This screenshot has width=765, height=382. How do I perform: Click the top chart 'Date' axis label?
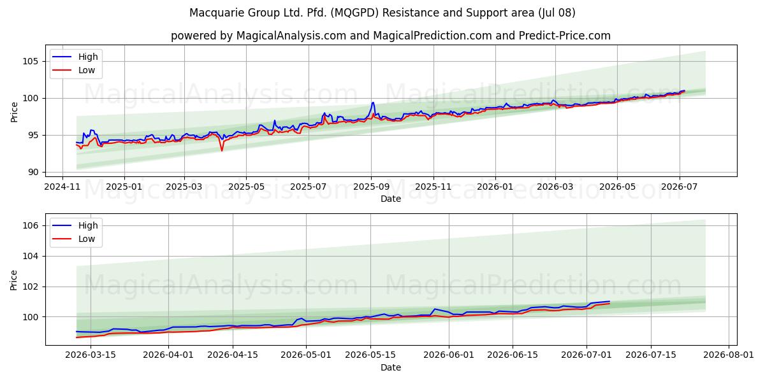click(x=391, y=199)
